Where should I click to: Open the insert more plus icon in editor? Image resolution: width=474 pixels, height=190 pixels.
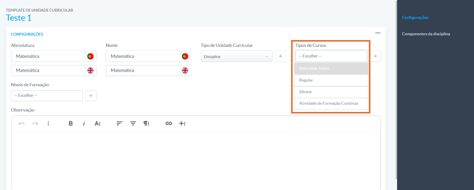(x=182, y=123)
